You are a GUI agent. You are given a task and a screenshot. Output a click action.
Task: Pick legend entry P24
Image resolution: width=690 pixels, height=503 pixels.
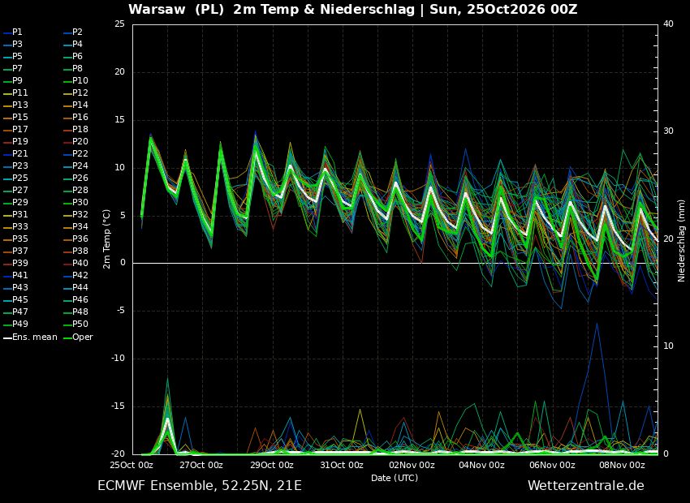click(x=75, y=166)
